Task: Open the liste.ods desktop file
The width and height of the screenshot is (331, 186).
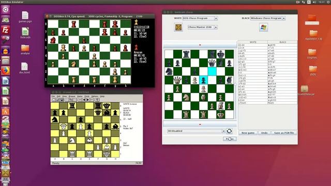Action: click(x=25, y=33)
